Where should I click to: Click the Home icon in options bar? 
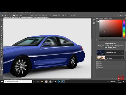(2, 15)
